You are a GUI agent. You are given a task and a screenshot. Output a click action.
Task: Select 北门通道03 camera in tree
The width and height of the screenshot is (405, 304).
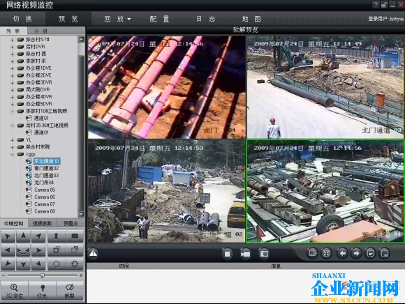[x=47, y=176]
